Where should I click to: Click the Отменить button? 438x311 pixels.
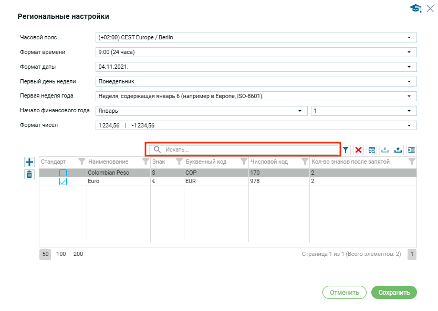[x=344, y=292]
